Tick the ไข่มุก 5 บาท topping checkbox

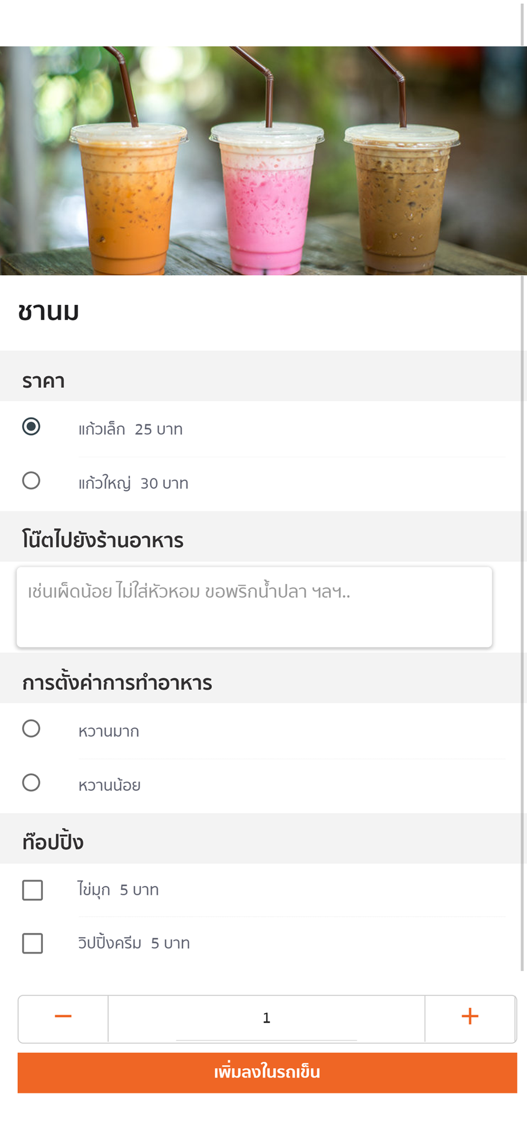coord(33,890)
